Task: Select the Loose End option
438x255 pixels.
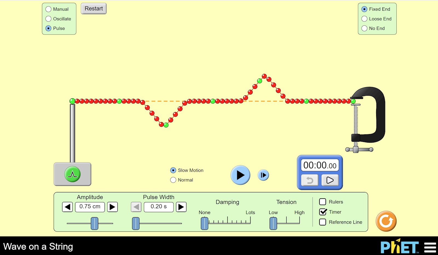Action: click(364, 19)
